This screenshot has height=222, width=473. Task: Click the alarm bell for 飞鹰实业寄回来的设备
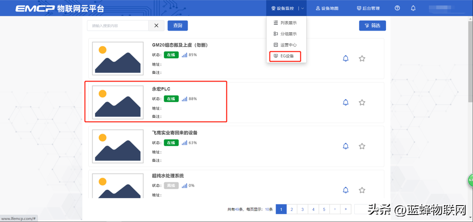coord(346,146)
